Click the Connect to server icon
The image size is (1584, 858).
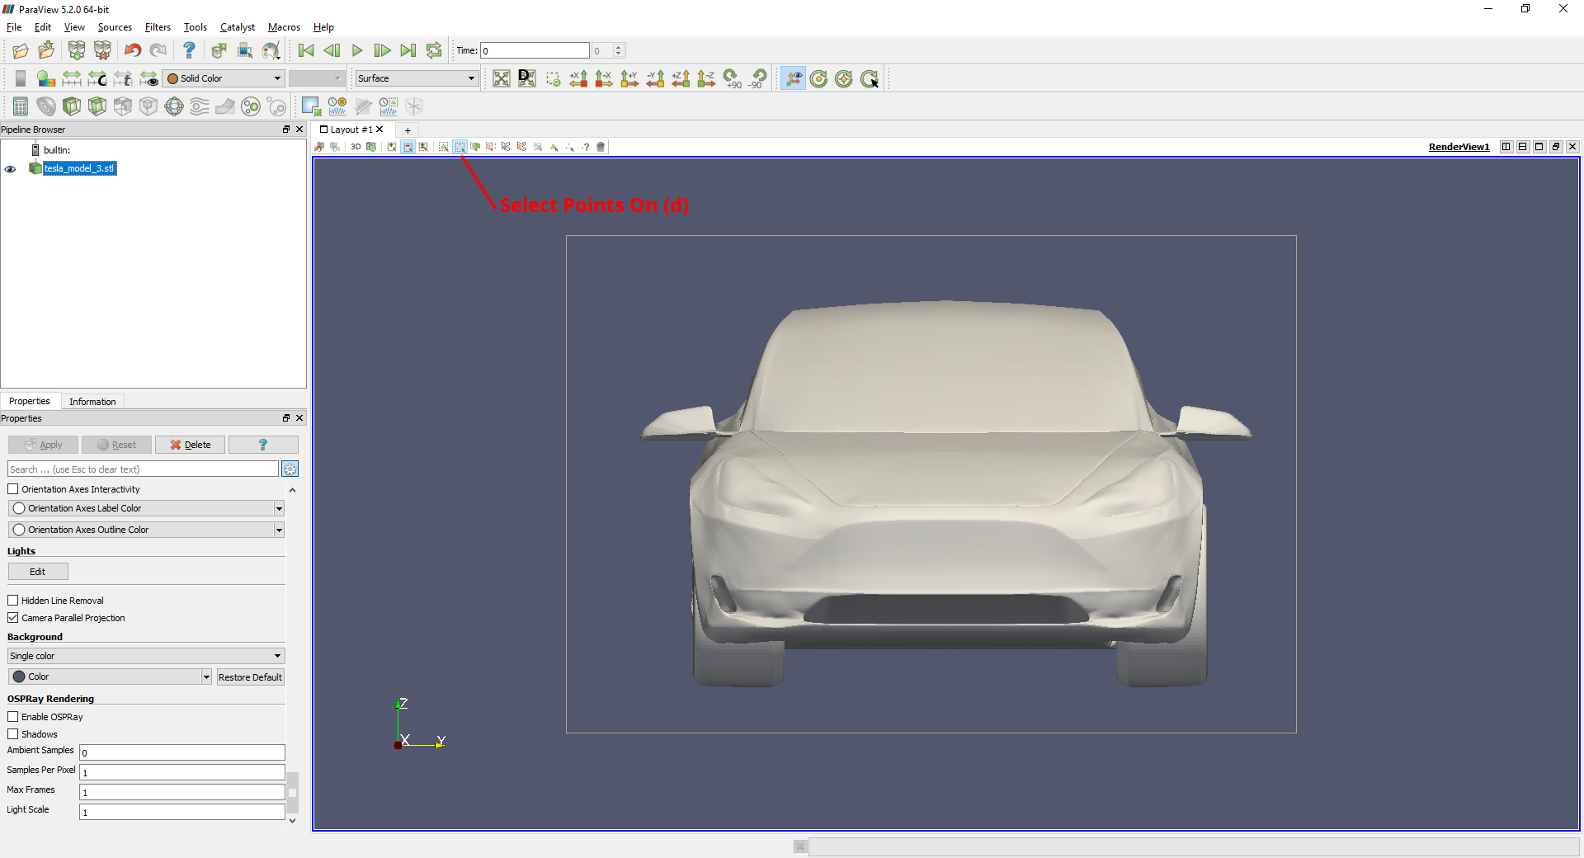pyautogui.click(x=77, y=50)
